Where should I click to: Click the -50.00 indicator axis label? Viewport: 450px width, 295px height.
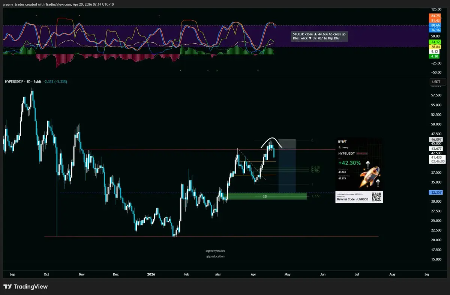[x=435, y=72]
